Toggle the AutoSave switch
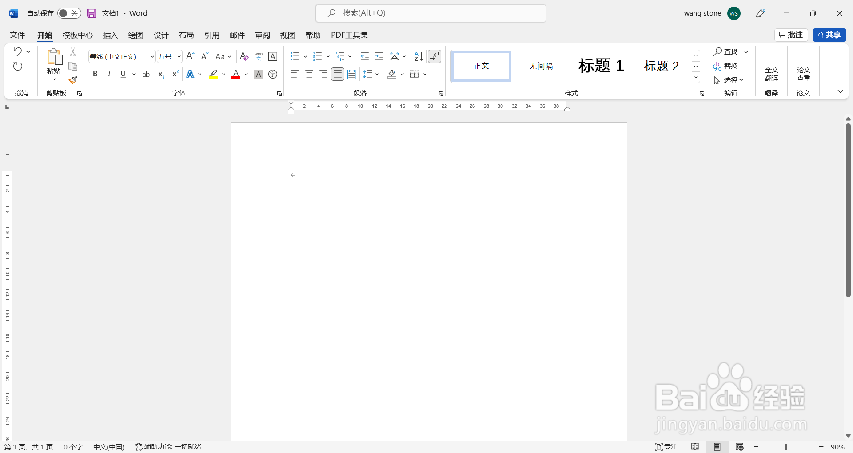Viewport: 853px width, 453px height. coord(69,13)
